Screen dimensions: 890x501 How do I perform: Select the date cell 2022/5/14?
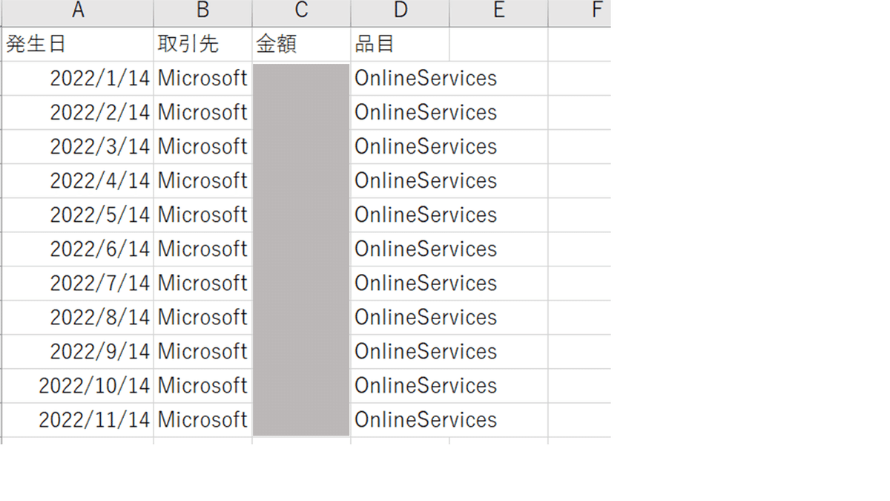point(77,215)
